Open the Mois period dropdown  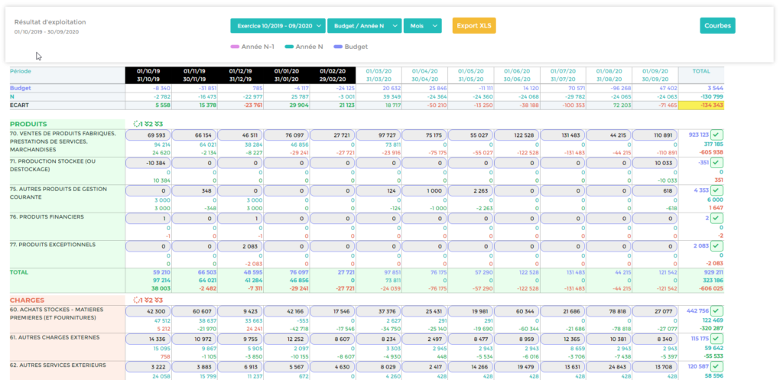(x=422, y=25)
